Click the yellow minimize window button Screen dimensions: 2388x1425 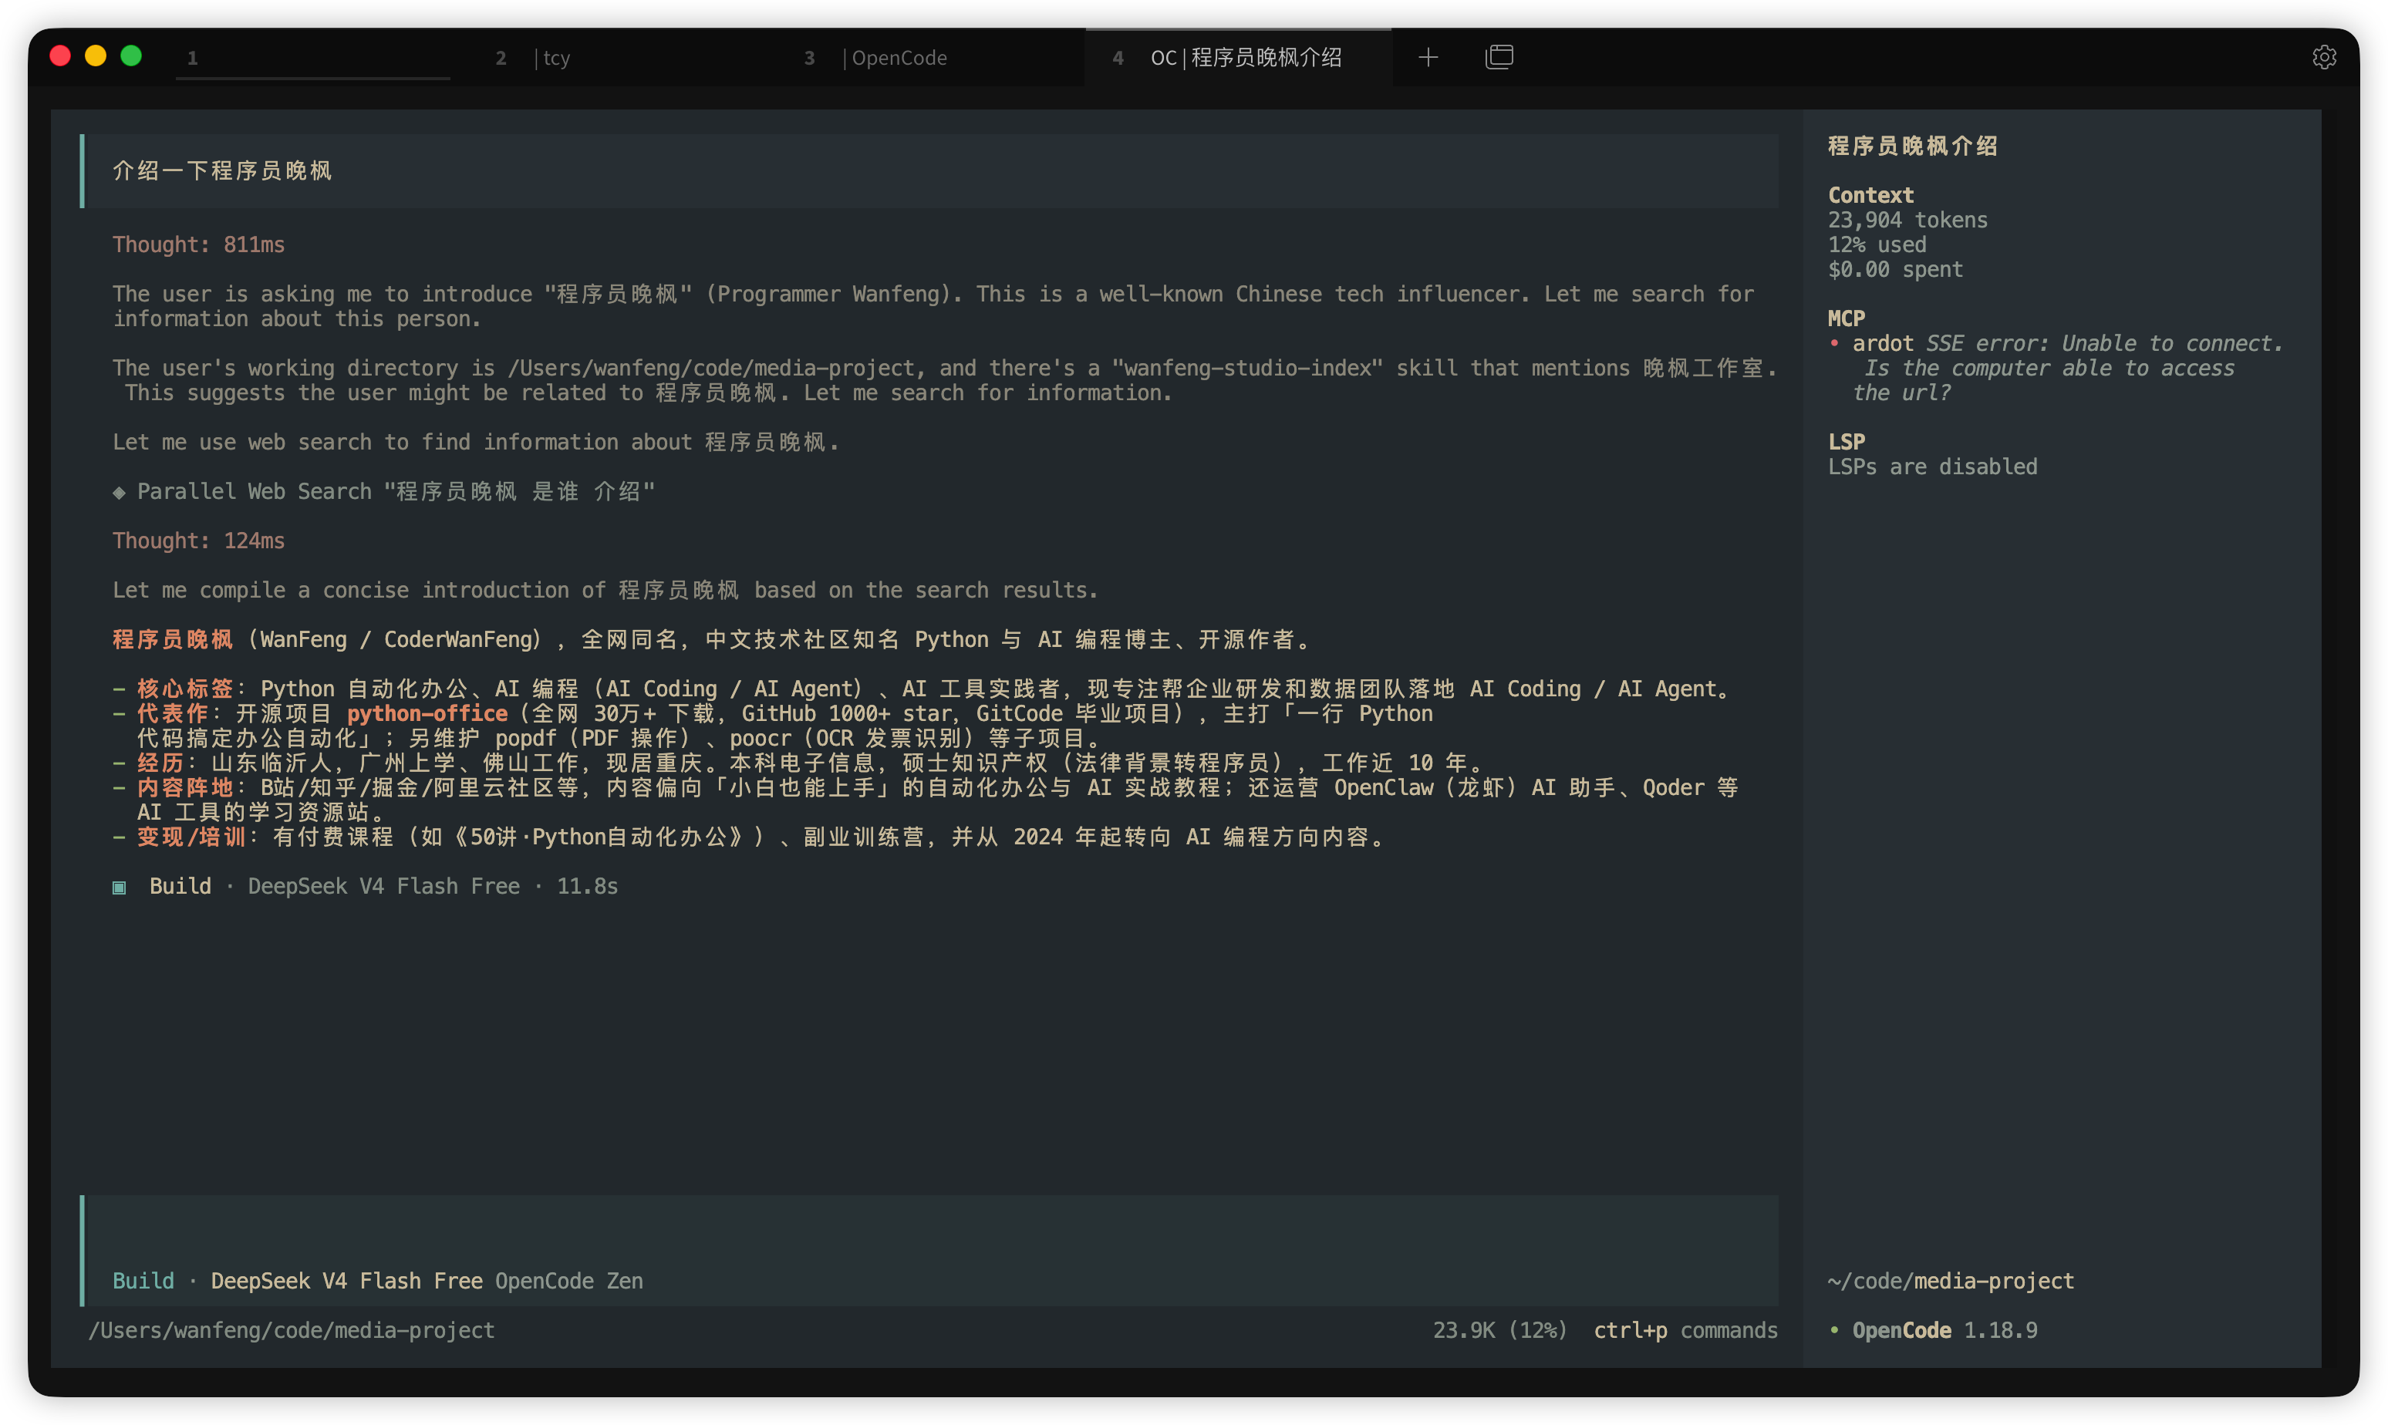coord(95,56)
